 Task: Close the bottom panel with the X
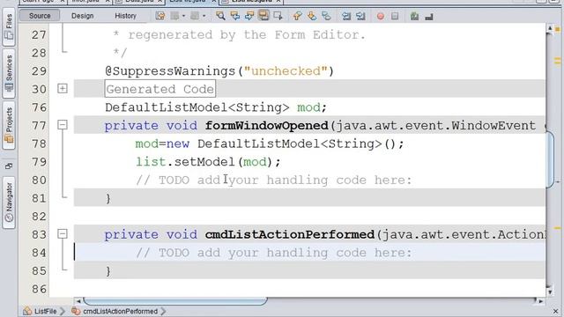(556, 311)
